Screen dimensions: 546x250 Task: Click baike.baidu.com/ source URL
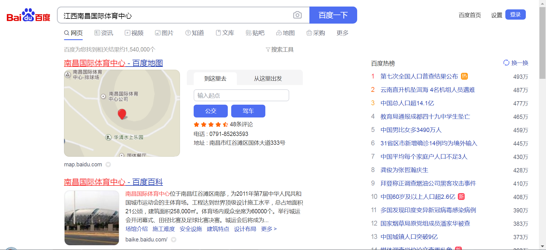146,239
